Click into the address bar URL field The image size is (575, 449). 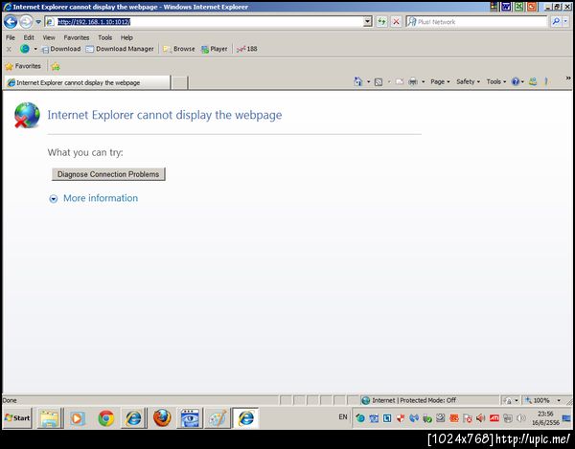(x=208, y=22)
